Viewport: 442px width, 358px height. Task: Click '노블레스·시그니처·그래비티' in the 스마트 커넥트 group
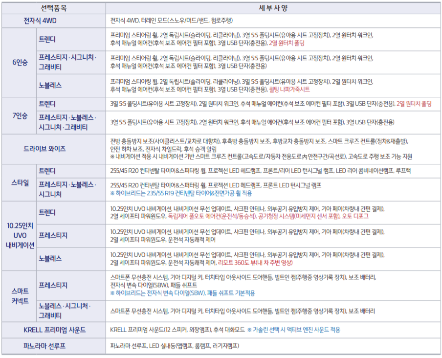(65, 311)
